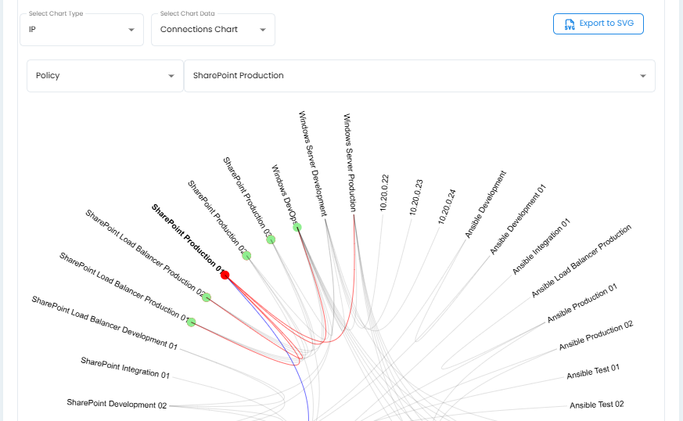Click the Windows Server Production label
This screenshot has width=683, height=421.
tap(350, 162)
